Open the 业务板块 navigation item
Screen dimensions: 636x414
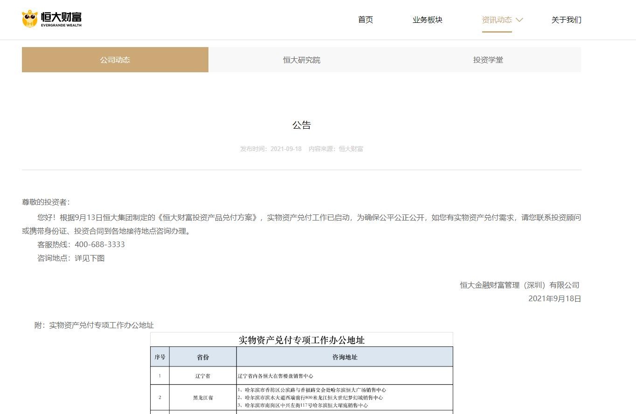click(428, 20)
